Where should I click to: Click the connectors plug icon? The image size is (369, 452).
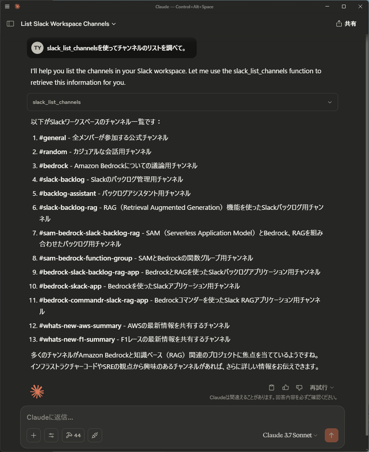95,435
